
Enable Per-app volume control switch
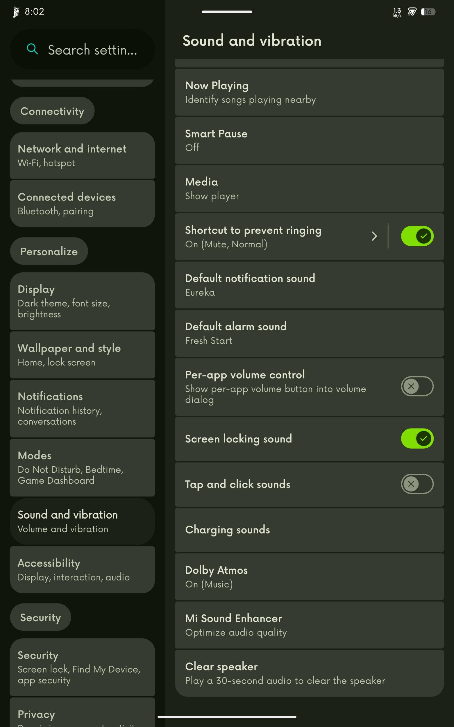417,386
